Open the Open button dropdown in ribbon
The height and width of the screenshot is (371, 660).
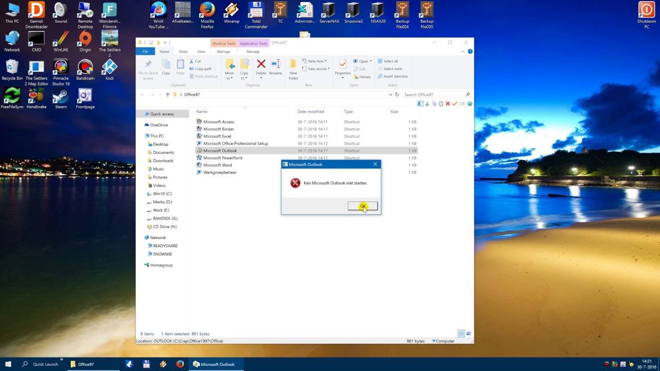[x=362, y=61]
